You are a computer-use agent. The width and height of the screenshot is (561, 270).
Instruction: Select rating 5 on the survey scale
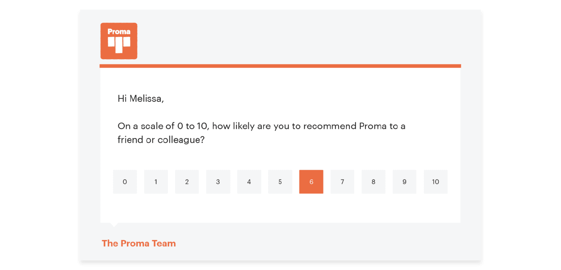[x=280, y=181]
